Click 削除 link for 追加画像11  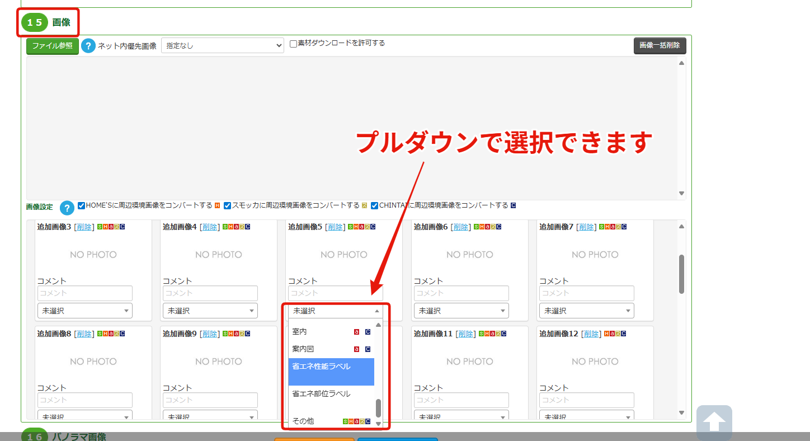pyautogui.click(x=465, y=334)
